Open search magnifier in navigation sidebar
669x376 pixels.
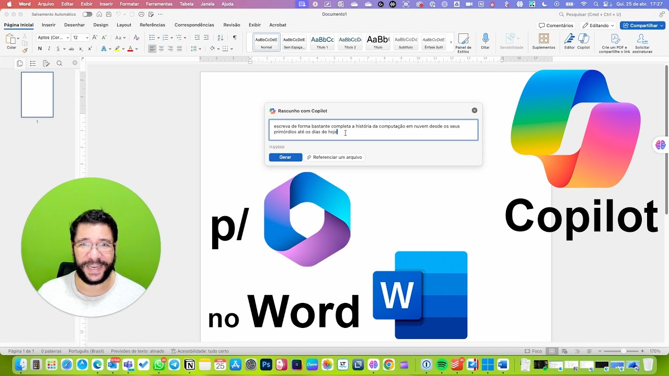click(x=59, y=63)
